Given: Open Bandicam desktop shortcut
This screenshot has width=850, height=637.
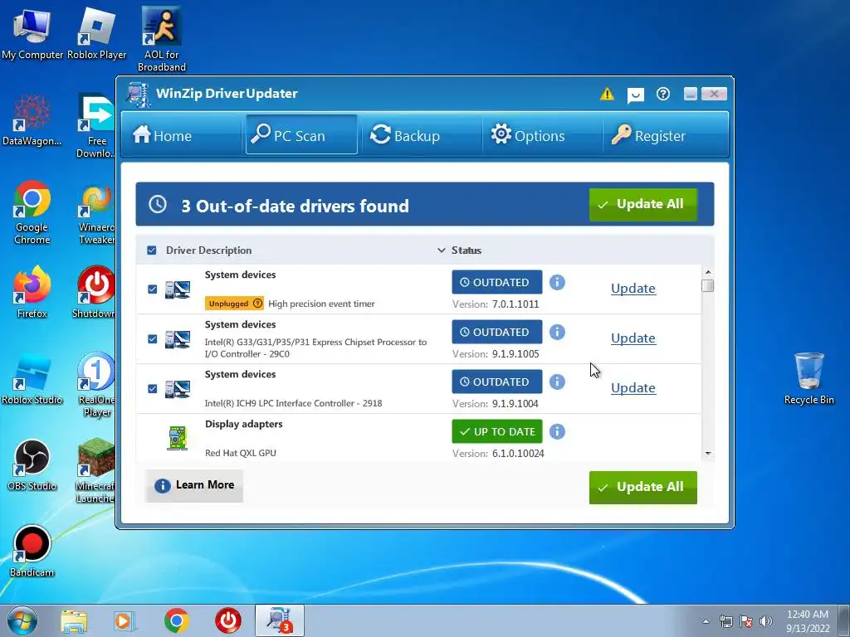Looking at the screenshot, I should (32, 552).
